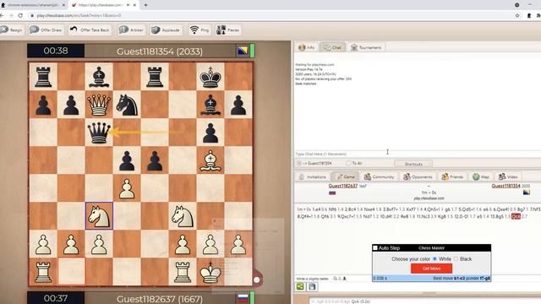Screen dimensions: 541x304
Task: Click Offer Take Back
Action: pyautogui.click(x=90, y=30)
